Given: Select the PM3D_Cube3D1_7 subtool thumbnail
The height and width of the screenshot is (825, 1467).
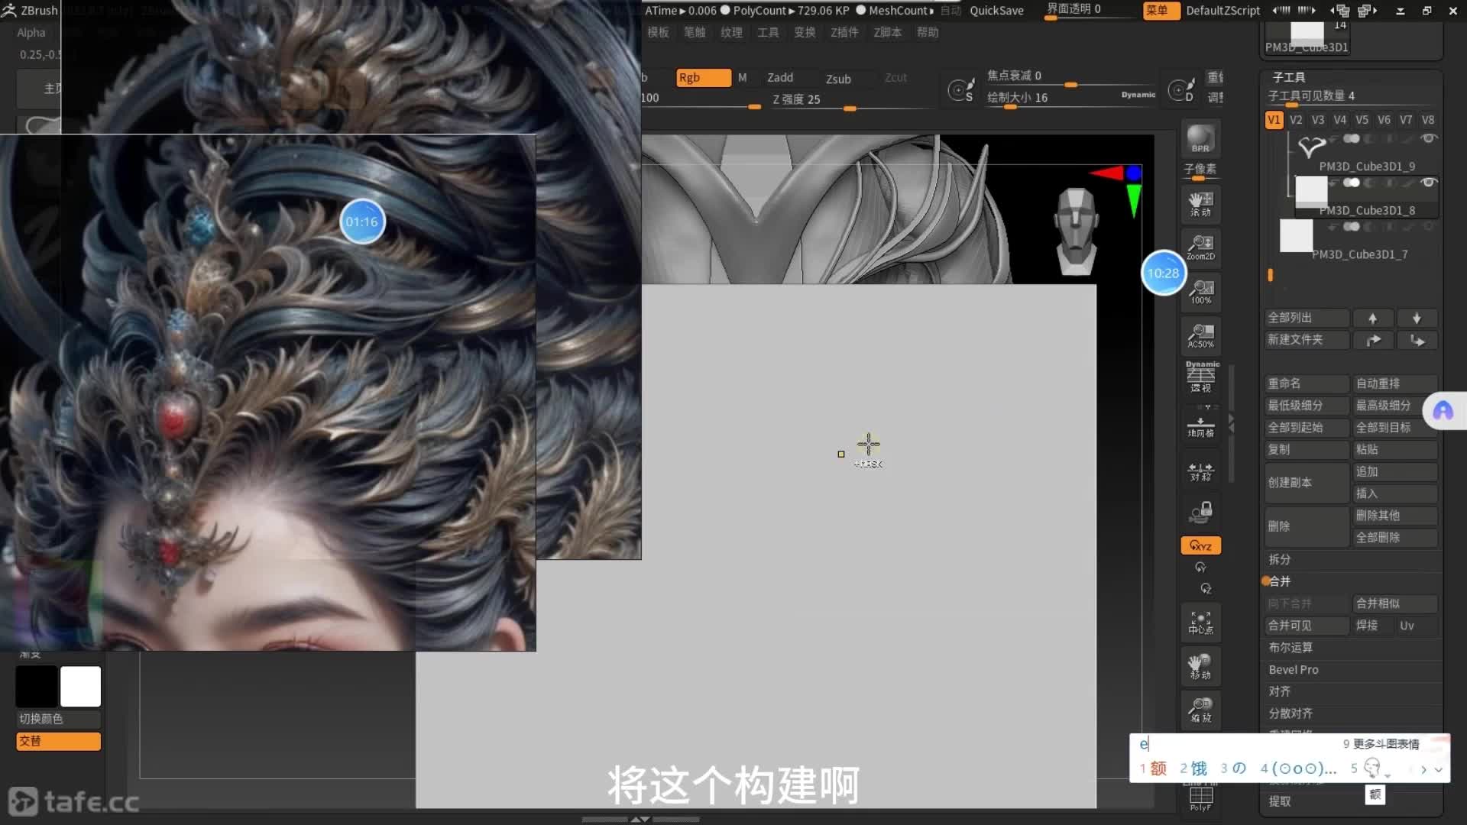Looking at the screenshot, I should (1297, 236).
